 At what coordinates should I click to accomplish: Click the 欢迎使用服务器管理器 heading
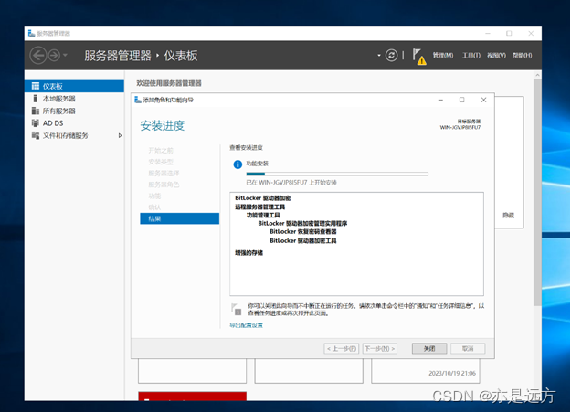pos(169,83)
